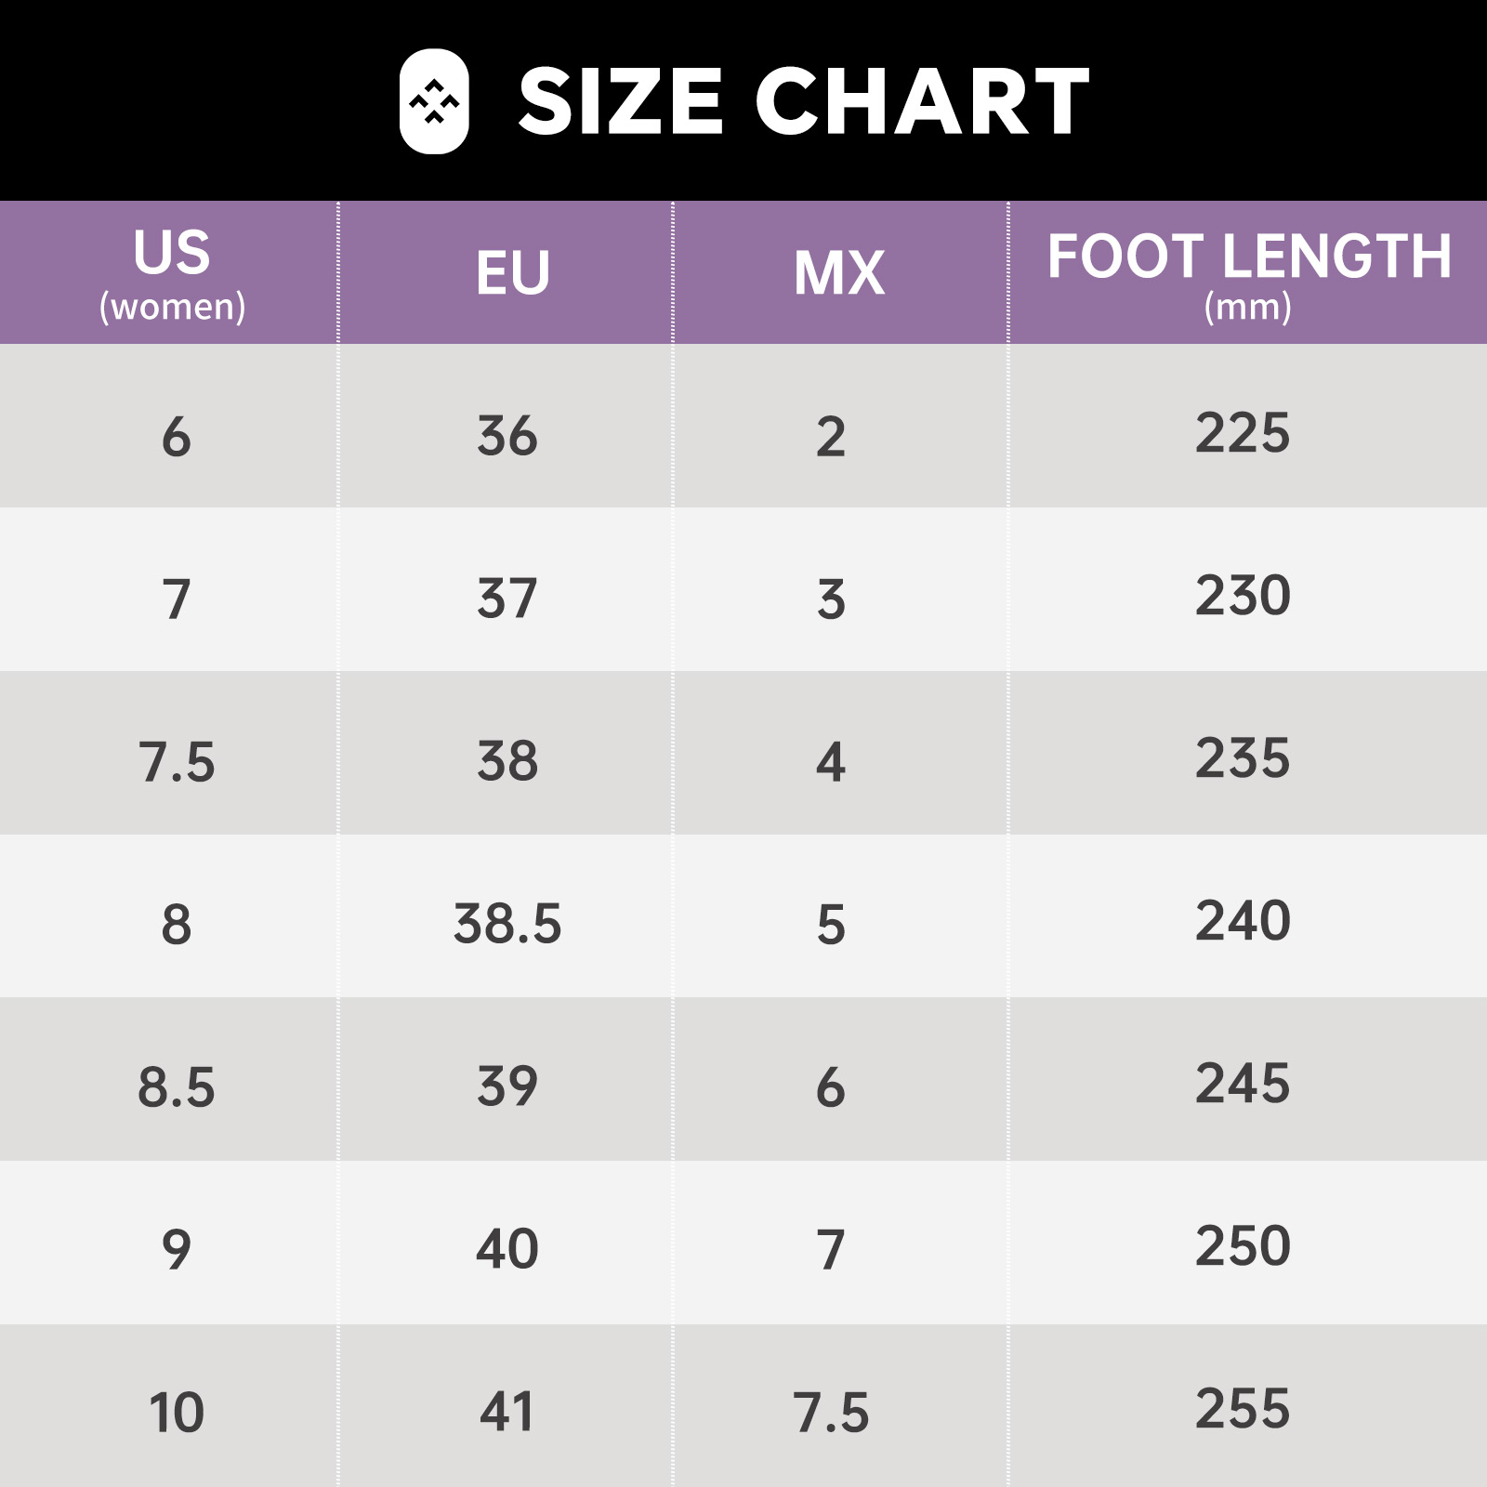
Task: Click the EU size 39 cell
Action: click(506, 1079)
